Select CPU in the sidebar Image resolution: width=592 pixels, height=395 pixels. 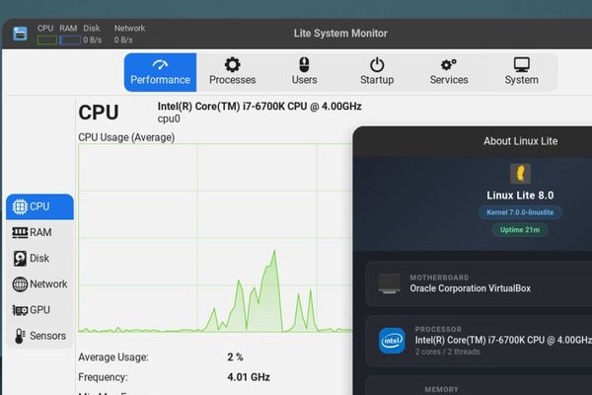(40, 206)
